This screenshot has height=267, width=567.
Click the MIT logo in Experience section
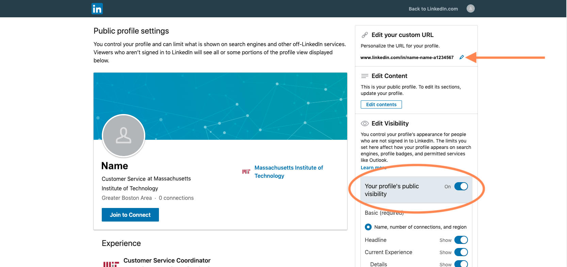(111, 264)
